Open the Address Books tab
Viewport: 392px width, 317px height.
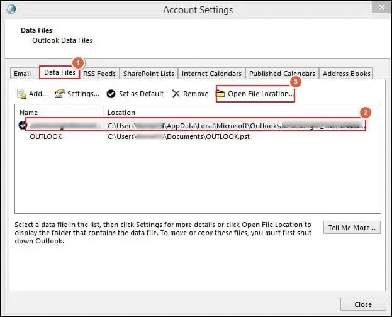[346, 74]
